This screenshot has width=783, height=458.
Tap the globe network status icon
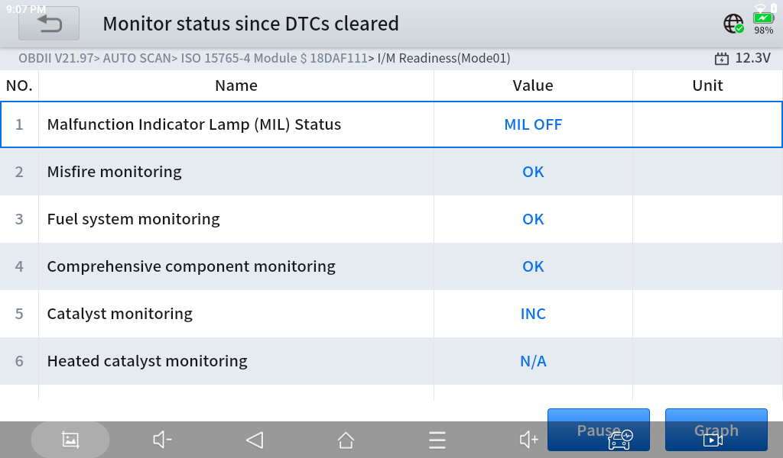[733, 24]
